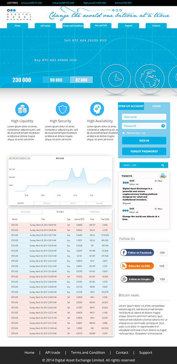Open the footer Support link
Image resolution: width=177 pixels, height=364 pixels.
pyautogui.click(x=146, y=352)
